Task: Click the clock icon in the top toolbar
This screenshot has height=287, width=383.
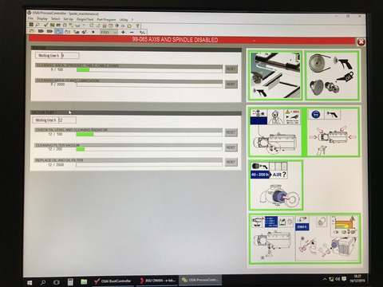Action: pos(110,26)
